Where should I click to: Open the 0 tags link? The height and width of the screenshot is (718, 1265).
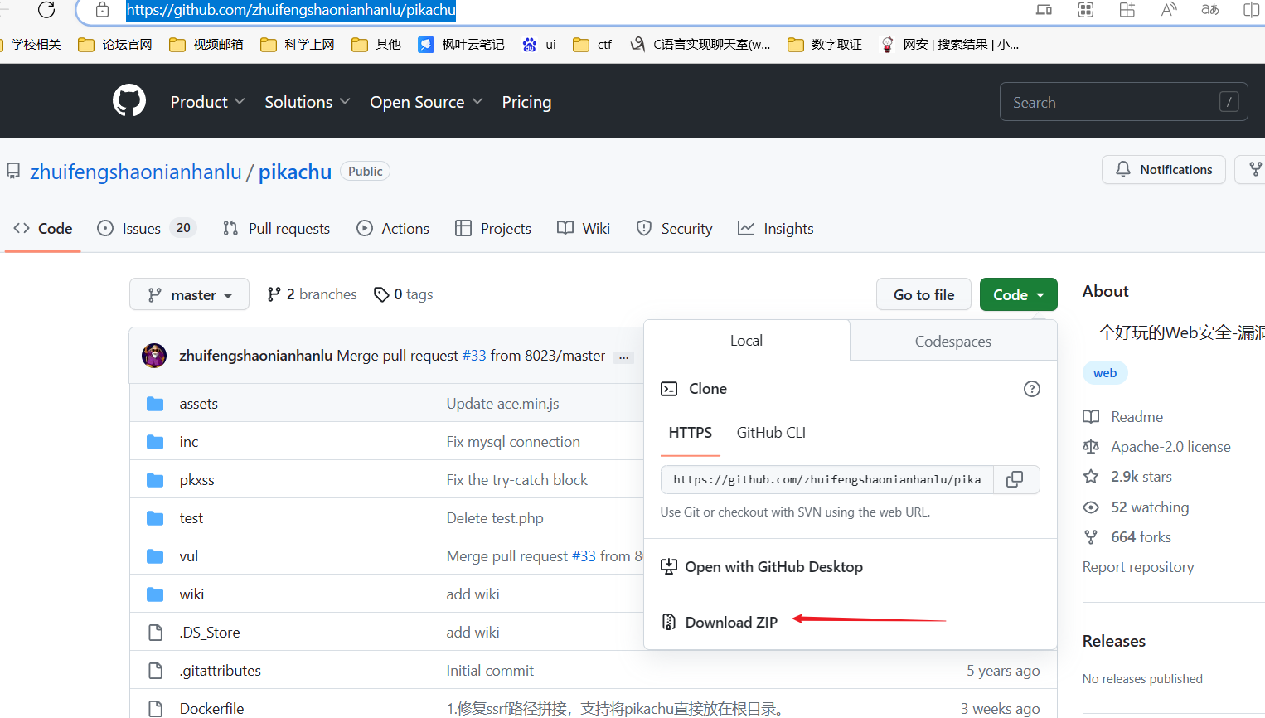click(x=404, y=294)
